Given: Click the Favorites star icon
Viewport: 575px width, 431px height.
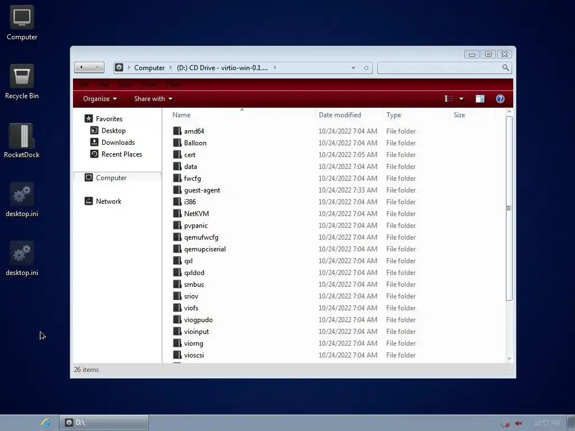Looking at the screenshot, I should (89, 118).
